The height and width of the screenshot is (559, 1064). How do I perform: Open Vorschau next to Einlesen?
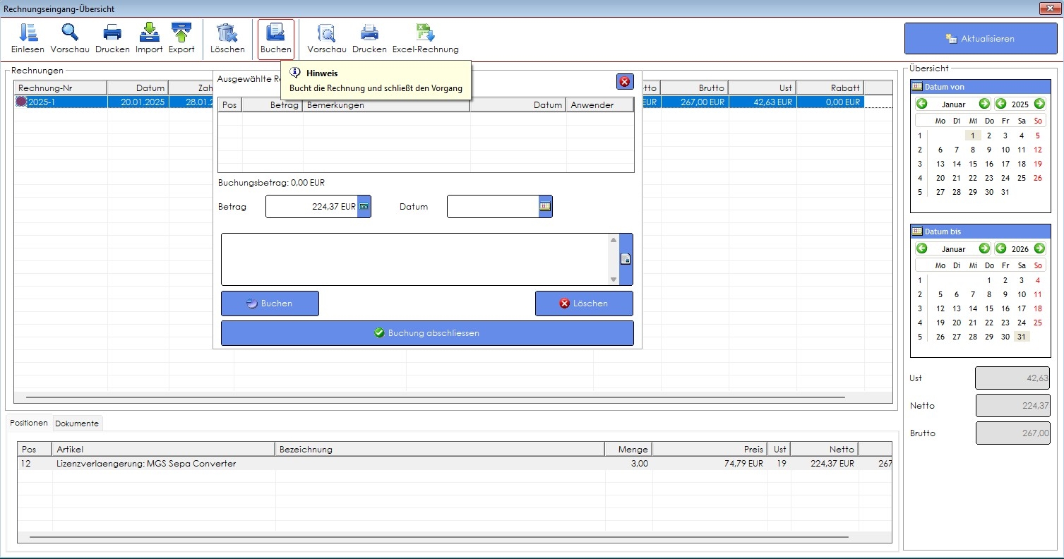(70, 39)
